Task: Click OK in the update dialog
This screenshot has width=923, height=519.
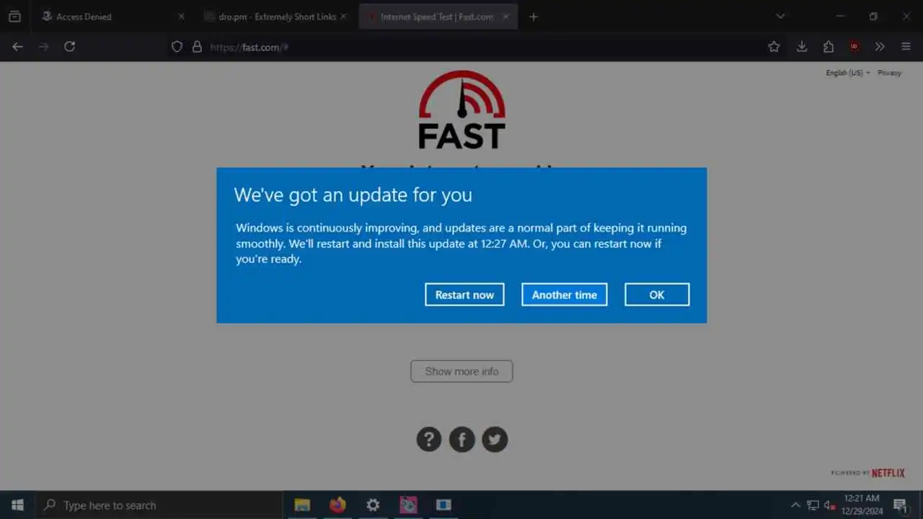Action: tap(657, 294)
